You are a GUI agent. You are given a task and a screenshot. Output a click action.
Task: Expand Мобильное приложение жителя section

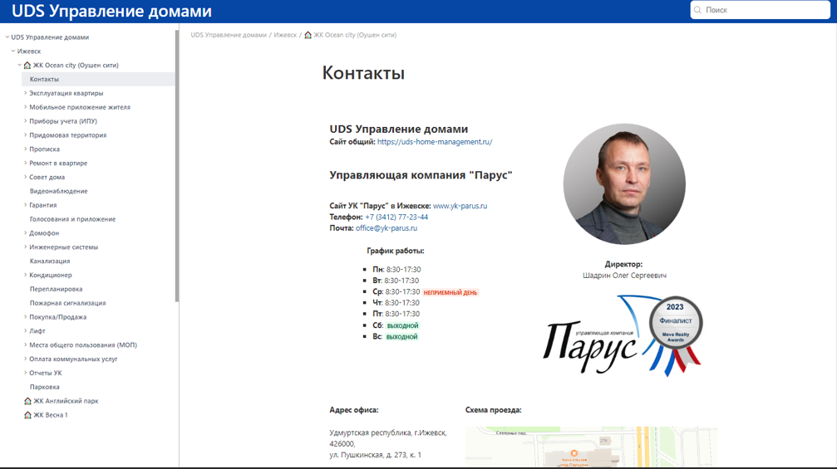click(25, 106)
